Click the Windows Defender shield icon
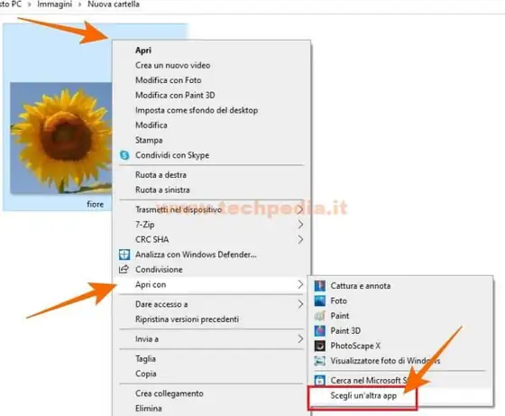 point(124,254)
